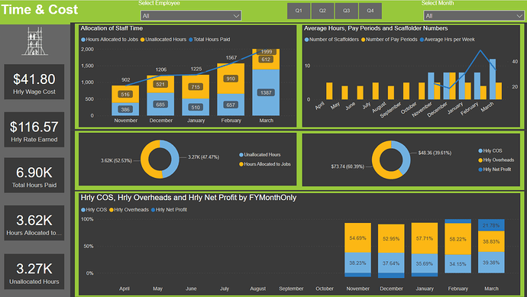Click Number of Scaffolders legend entry
527x297 pixels.
pyautogui.click(x=331, y=39)
